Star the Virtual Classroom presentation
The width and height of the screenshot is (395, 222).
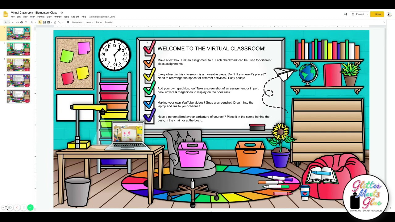pos(61,13)
